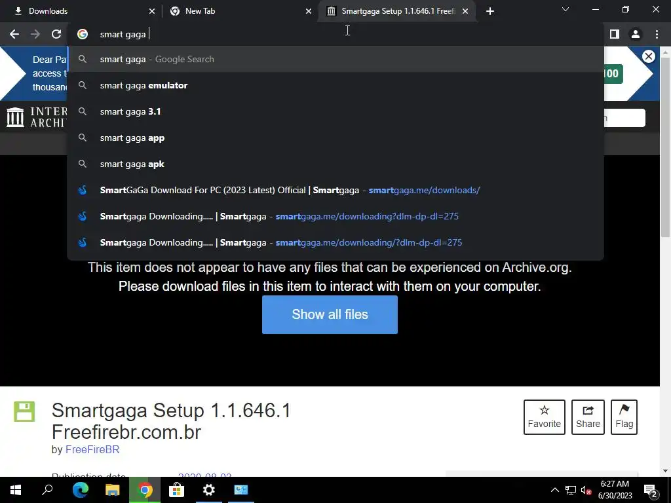Close the New Tab tab
The height and width of the screenshot is (503, 671).
coord(309,11)
